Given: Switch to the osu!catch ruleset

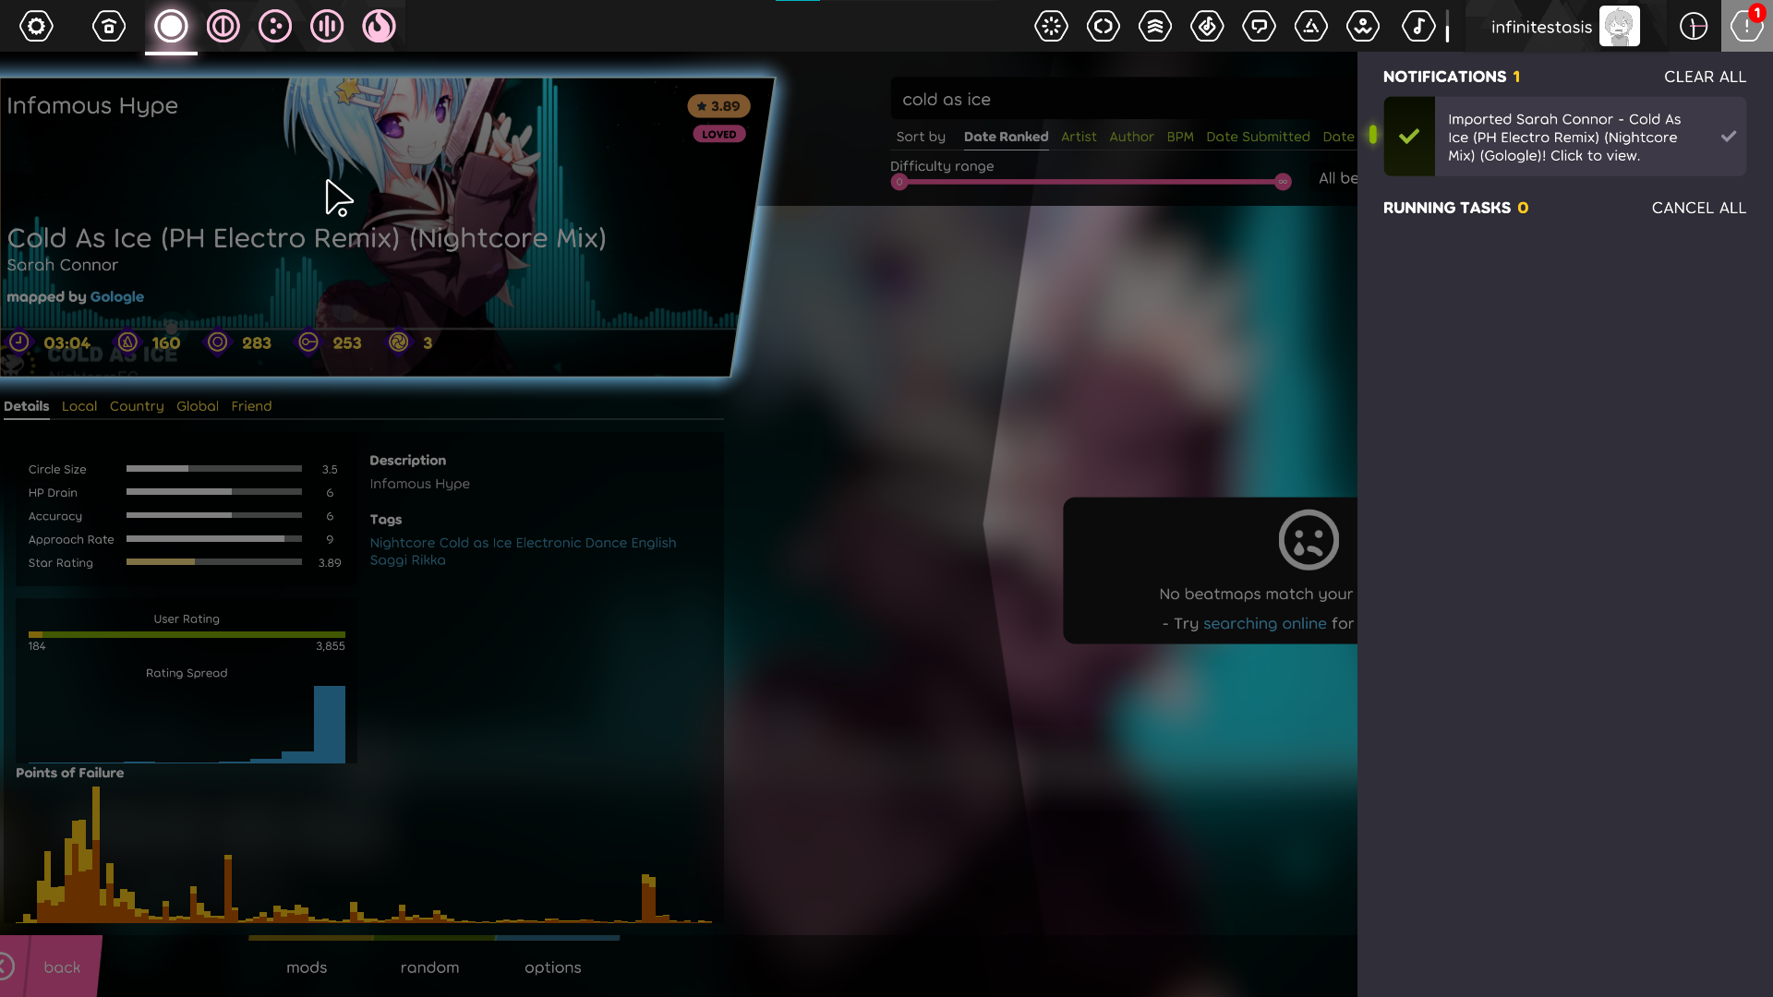Looking at the screenshot, I should pos(274,26).
